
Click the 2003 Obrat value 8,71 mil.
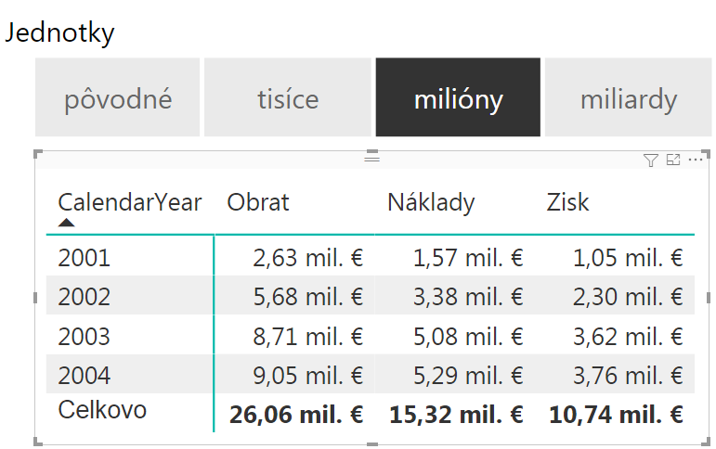pyautogui.click(x=308, y=337)
